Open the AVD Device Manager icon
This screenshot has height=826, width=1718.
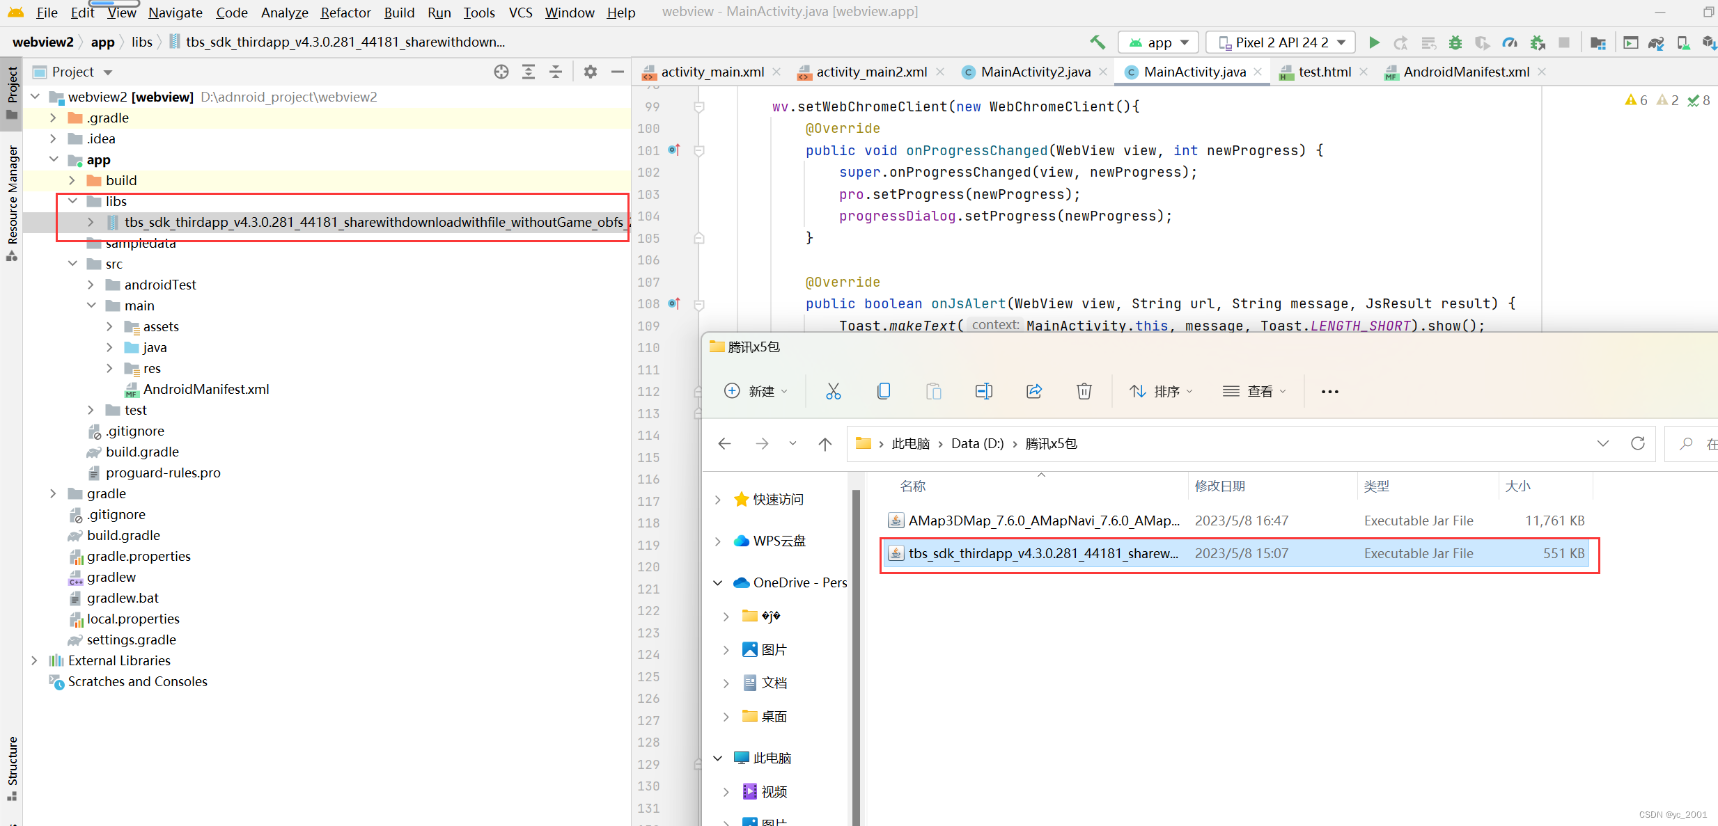click(x=1683, y=42)
